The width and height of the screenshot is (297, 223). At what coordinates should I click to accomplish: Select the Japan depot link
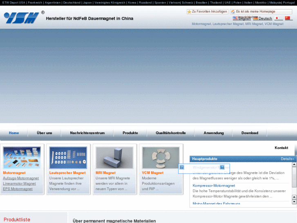click(87, 2)
